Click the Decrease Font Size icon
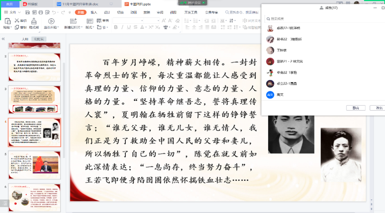The width and height of the screenshot is (385, 213). pos(170,21)
